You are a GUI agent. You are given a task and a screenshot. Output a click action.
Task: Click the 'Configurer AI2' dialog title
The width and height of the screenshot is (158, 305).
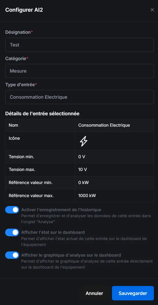point(24,10)
